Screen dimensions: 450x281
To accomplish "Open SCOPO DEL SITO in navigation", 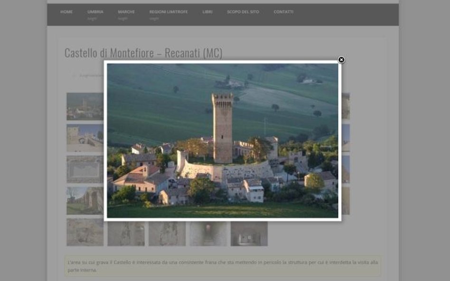I will click(x=243, y=12).
